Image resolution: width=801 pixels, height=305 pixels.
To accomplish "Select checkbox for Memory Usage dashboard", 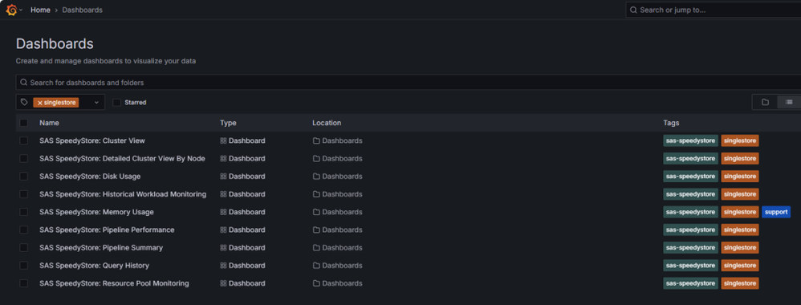I will click(24, 212).
